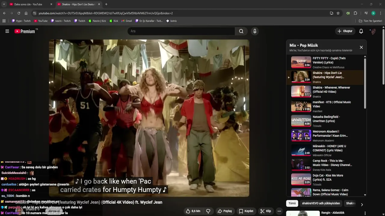Select shakiraVEVO adlı yükleyiciden chip

[x=321, y=203]
